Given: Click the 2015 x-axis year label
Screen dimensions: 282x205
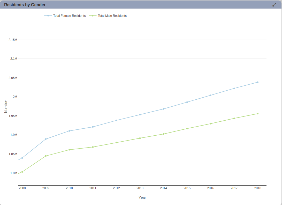Looking at the screenshot, I should (x=187, y=188).
